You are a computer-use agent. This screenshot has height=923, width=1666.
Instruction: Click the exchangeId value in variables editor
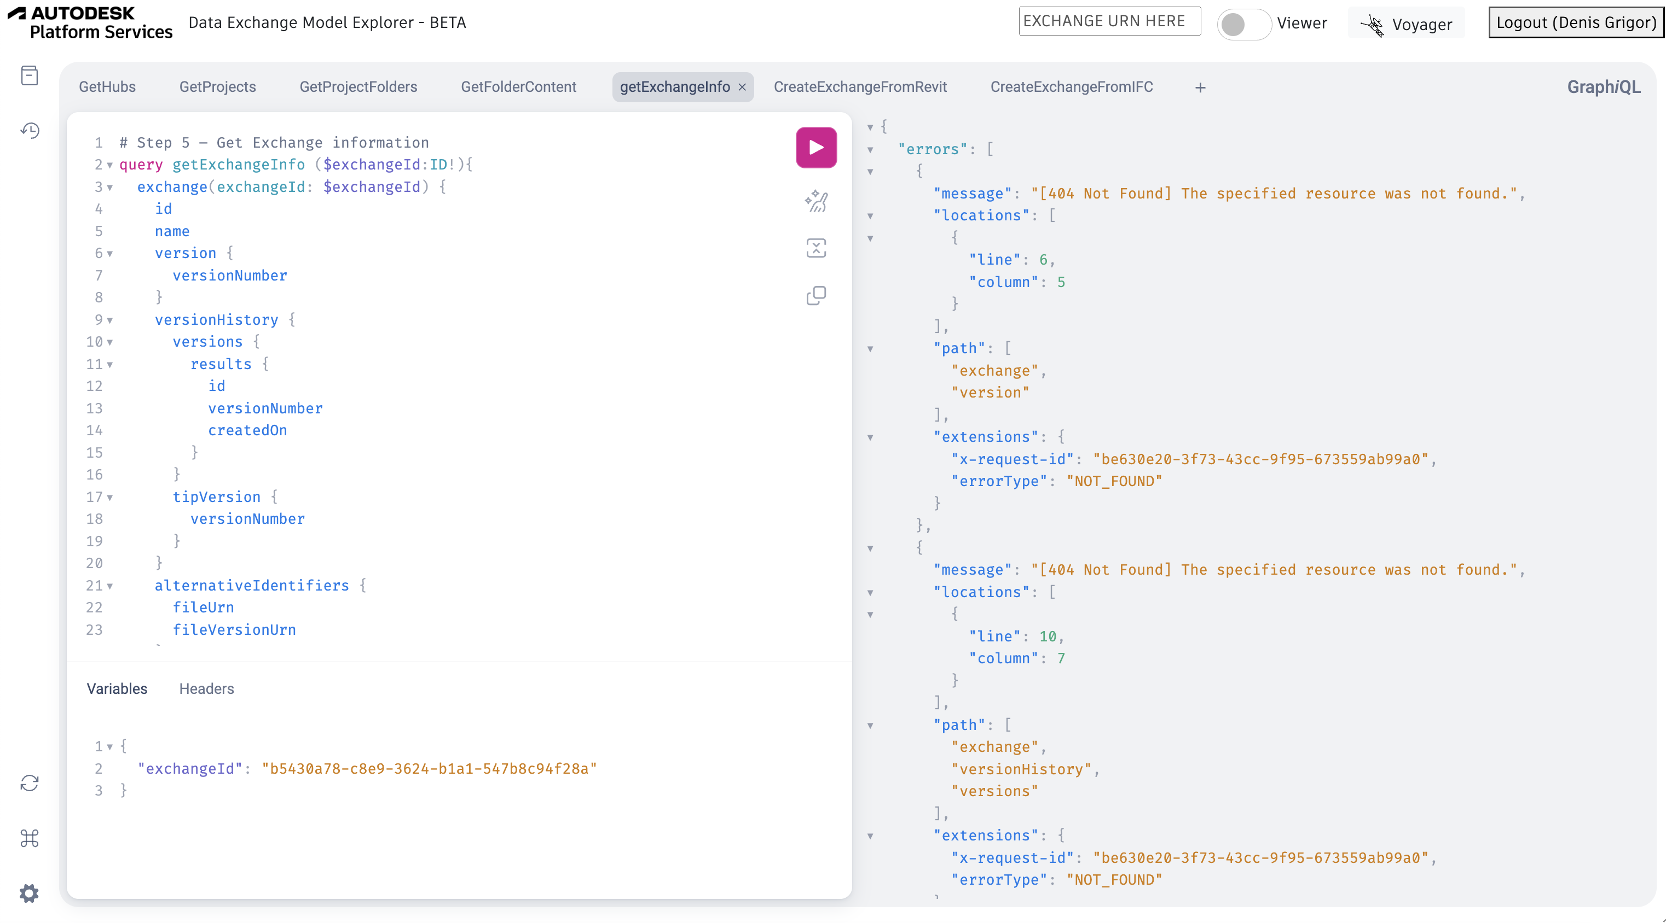point(430,768)
